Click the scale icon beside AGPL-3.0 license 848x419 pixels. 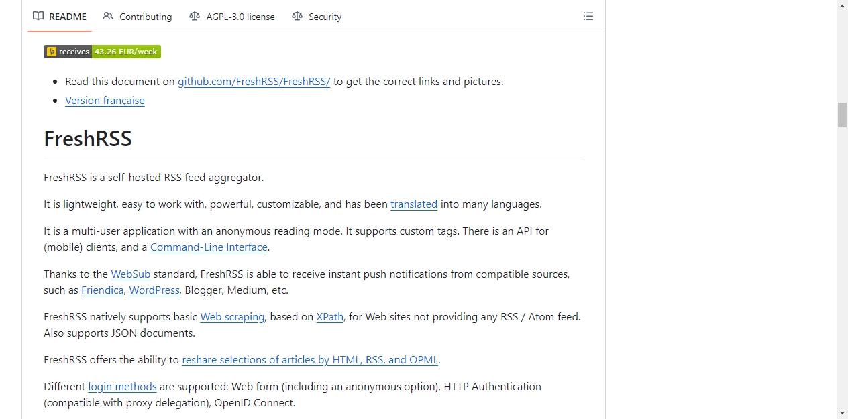click(x=195, y=17)
